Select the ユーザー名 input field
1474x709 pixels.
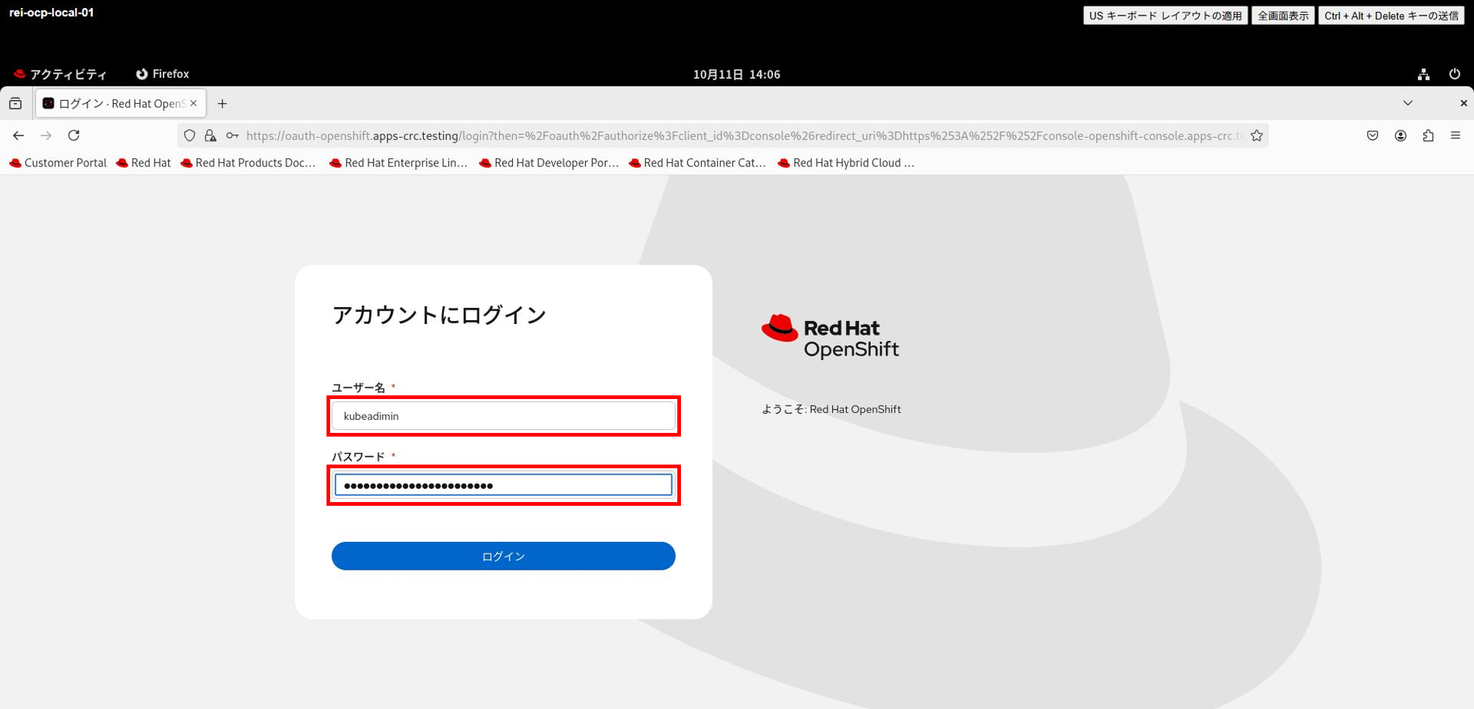503,415
